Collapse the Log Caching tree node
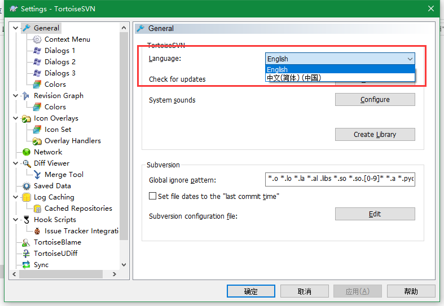Image resolution: width=444 pixels, height=306 pixels. (16, 197)
